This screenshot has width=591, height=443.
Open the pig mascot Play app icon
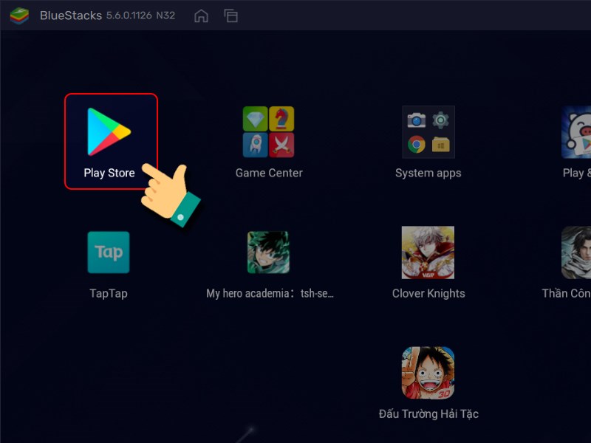(576, 132)
